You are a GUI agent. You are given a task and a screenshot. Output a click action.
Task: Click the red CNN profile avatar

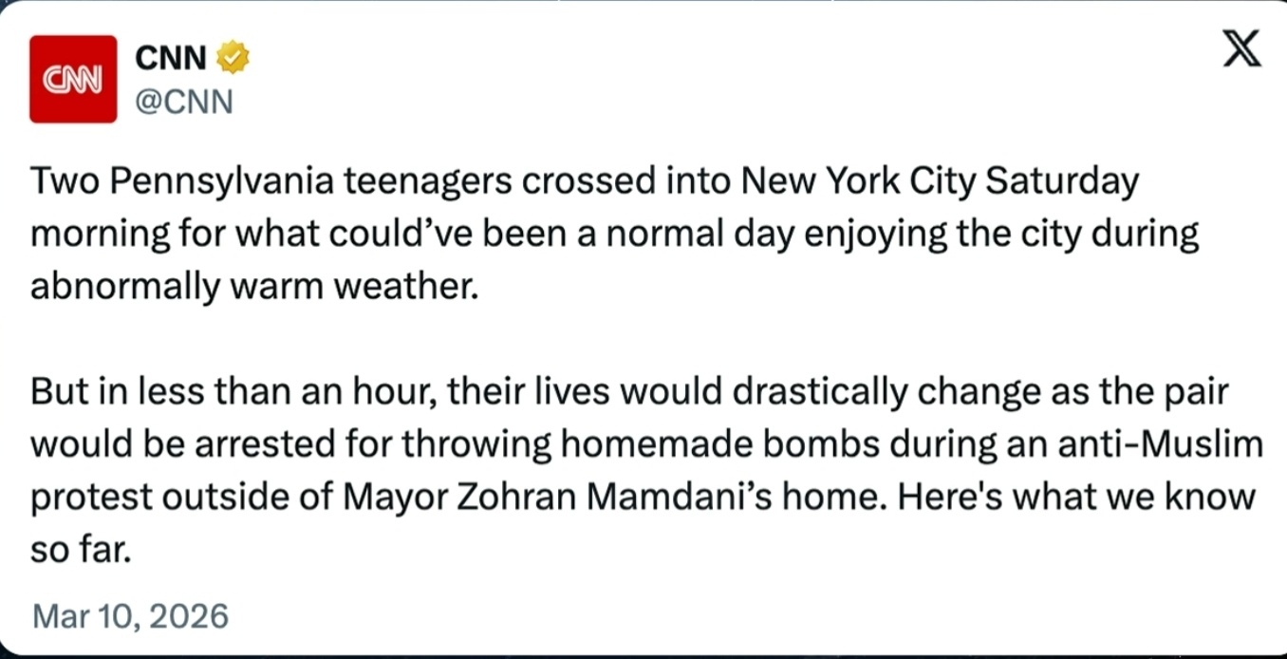73,80
